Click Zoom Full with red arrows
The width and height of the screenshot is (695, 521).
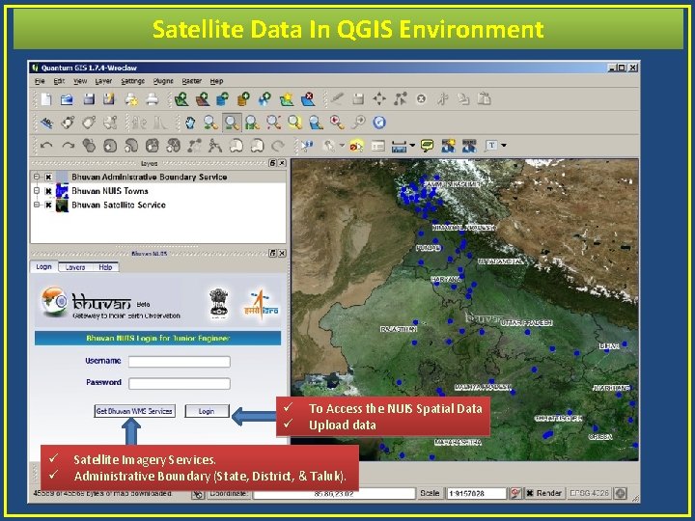[x=273, y=123]
